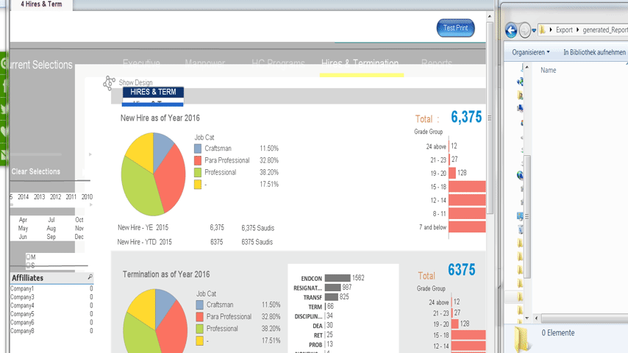Open the Reports tab
628x353 pixels.
pyautogui.click(x=436, y=63)
